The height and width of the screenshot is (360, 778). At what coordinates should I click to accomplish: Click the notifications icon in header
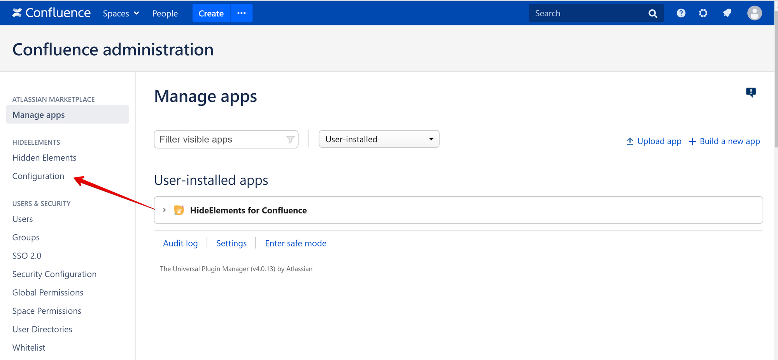point(727,13)
